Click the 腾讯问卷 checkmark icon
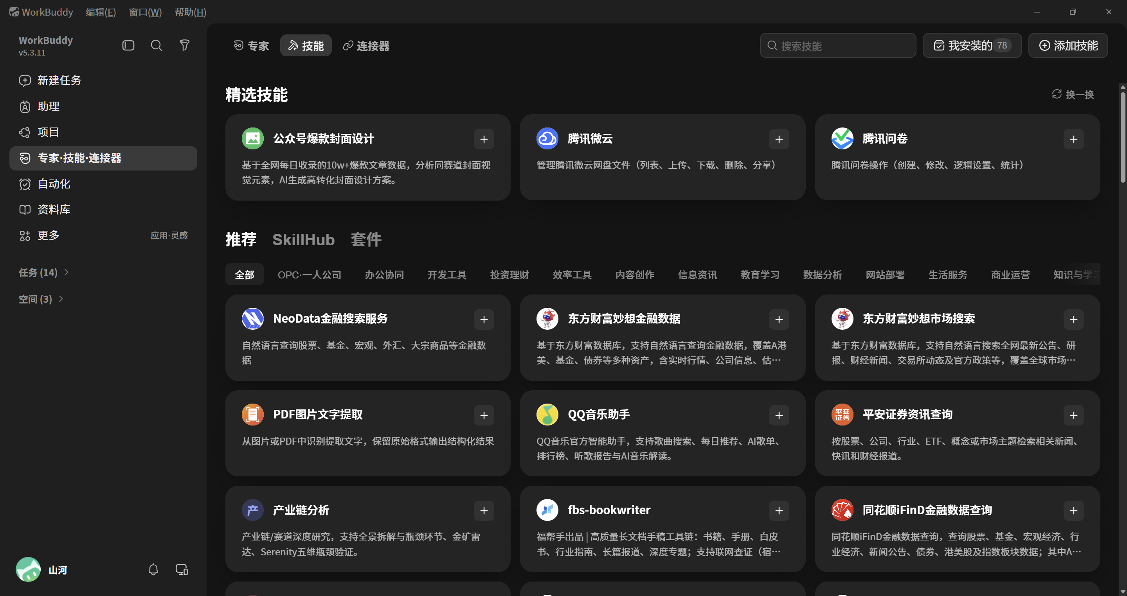This screenshot has height=596, width=1127. click(842, 138)
